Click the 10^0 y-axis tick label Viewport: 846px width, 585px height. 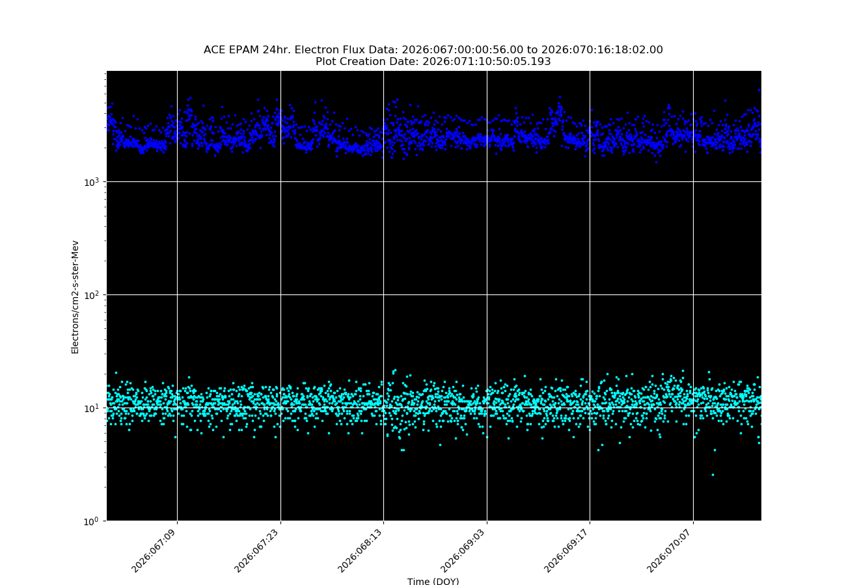point(95,521)
